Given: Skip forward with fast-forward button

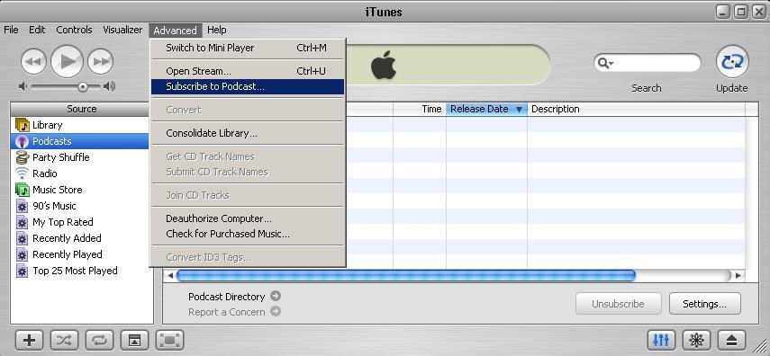Looking at the screenshot, I should pos(101,62).
